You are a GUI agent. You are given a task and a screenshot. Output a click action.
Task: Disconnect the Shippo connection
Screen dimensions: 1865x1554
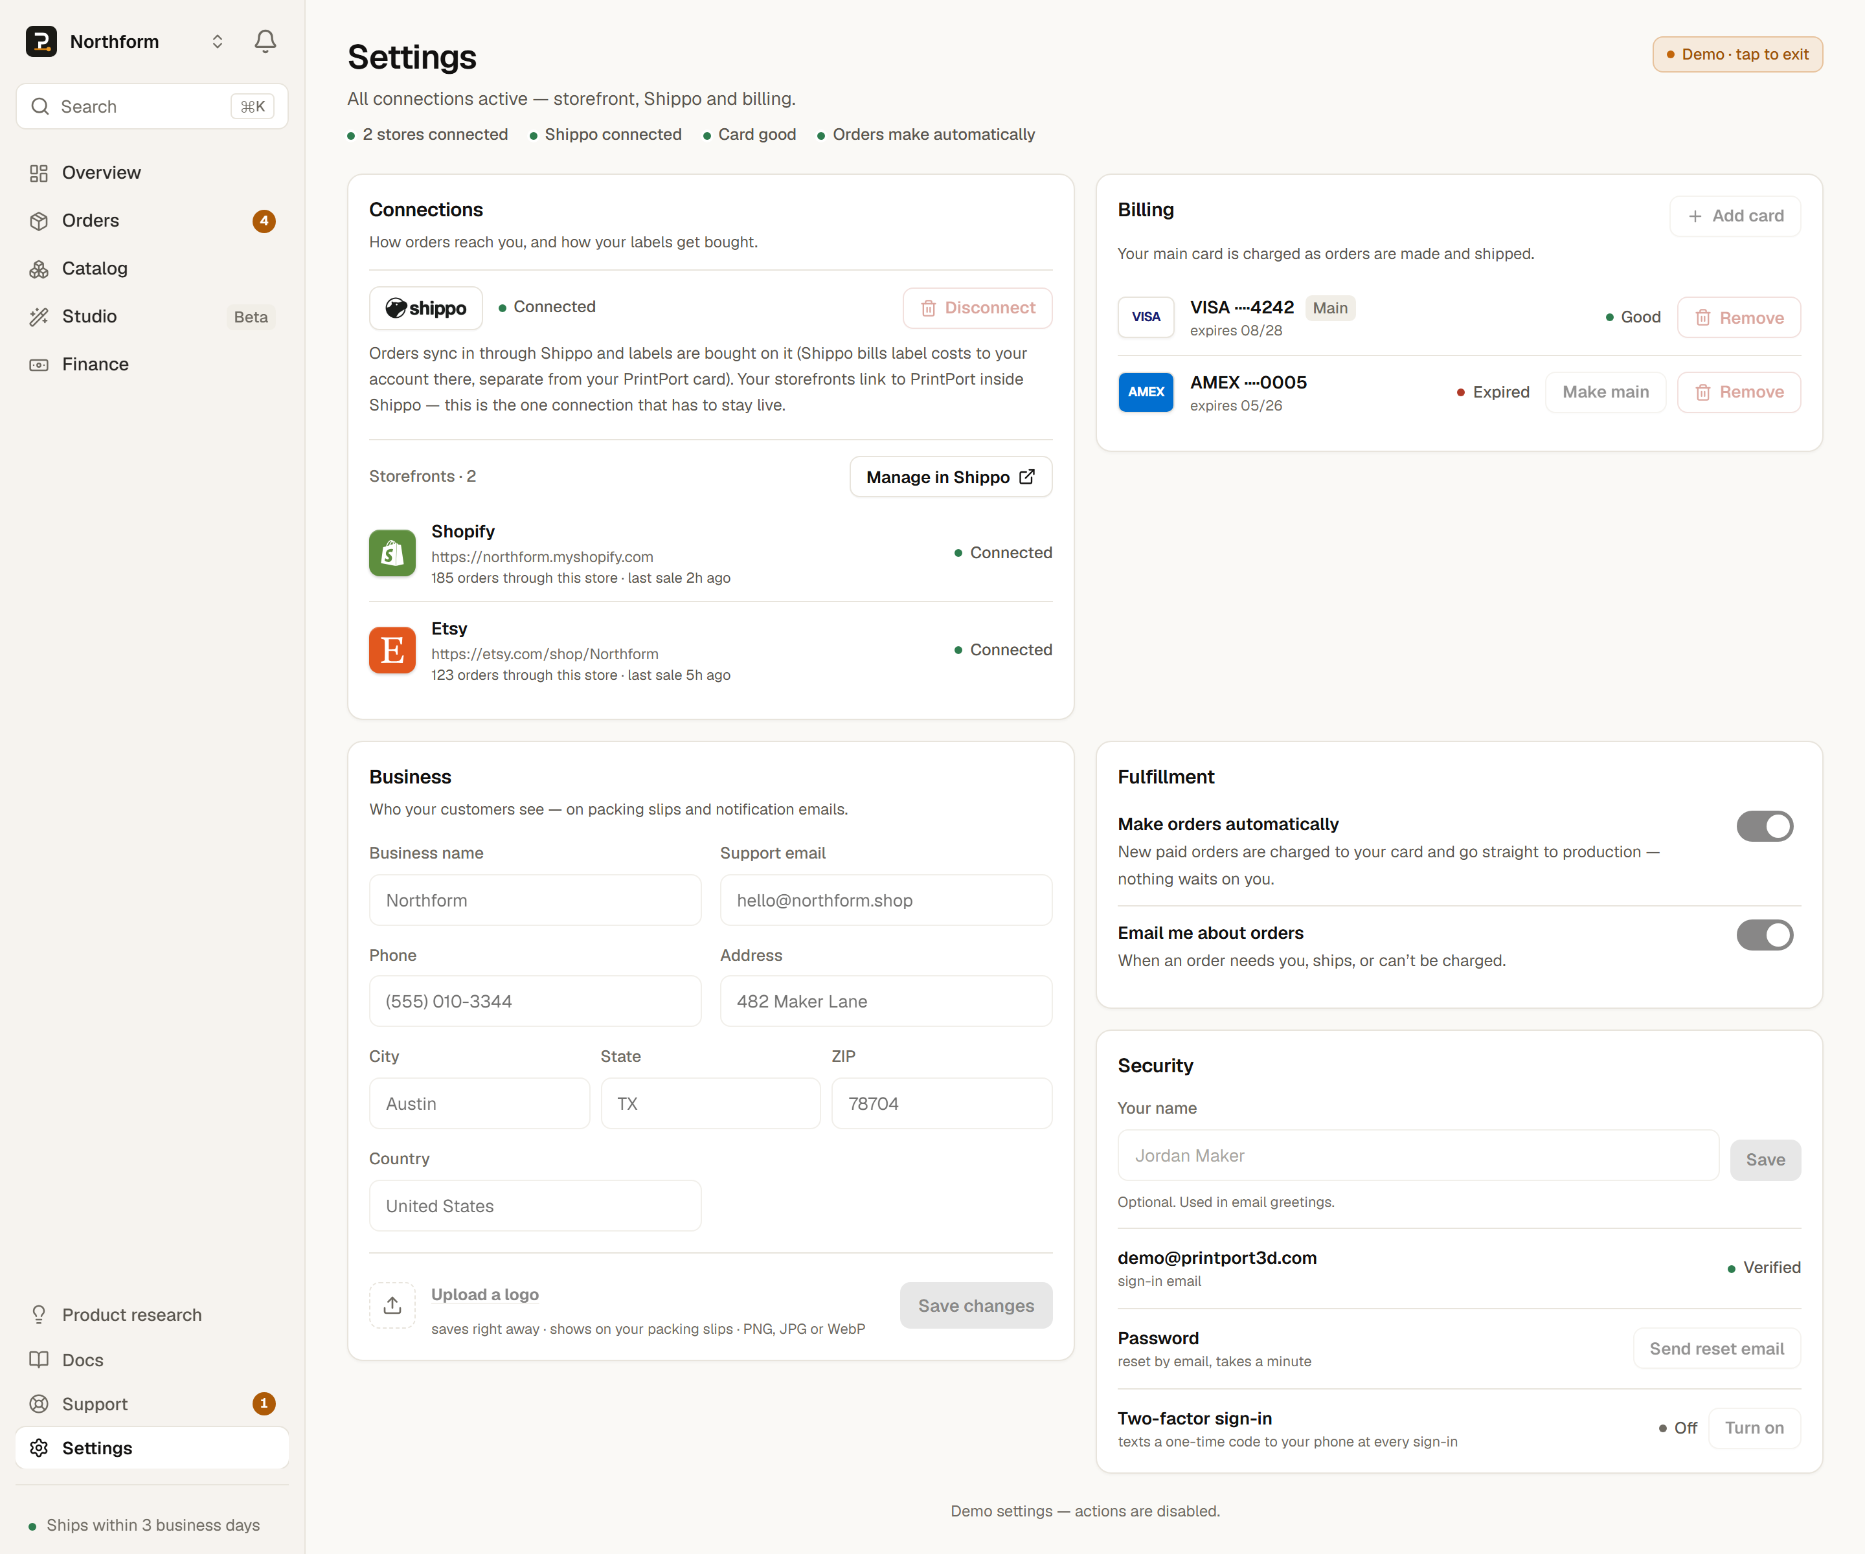pyautogui.click(x=978, y=308)
